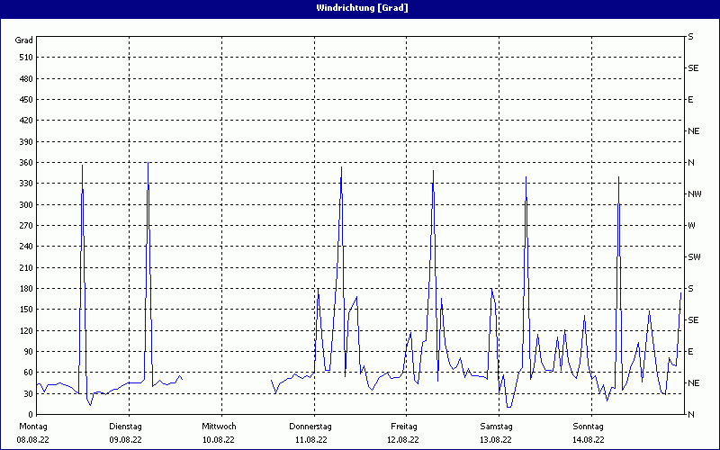Image resolution: width=720 pixels, height=450 pixels.
Task: Select the Samstag day label
Action: [x=496, y=426]
